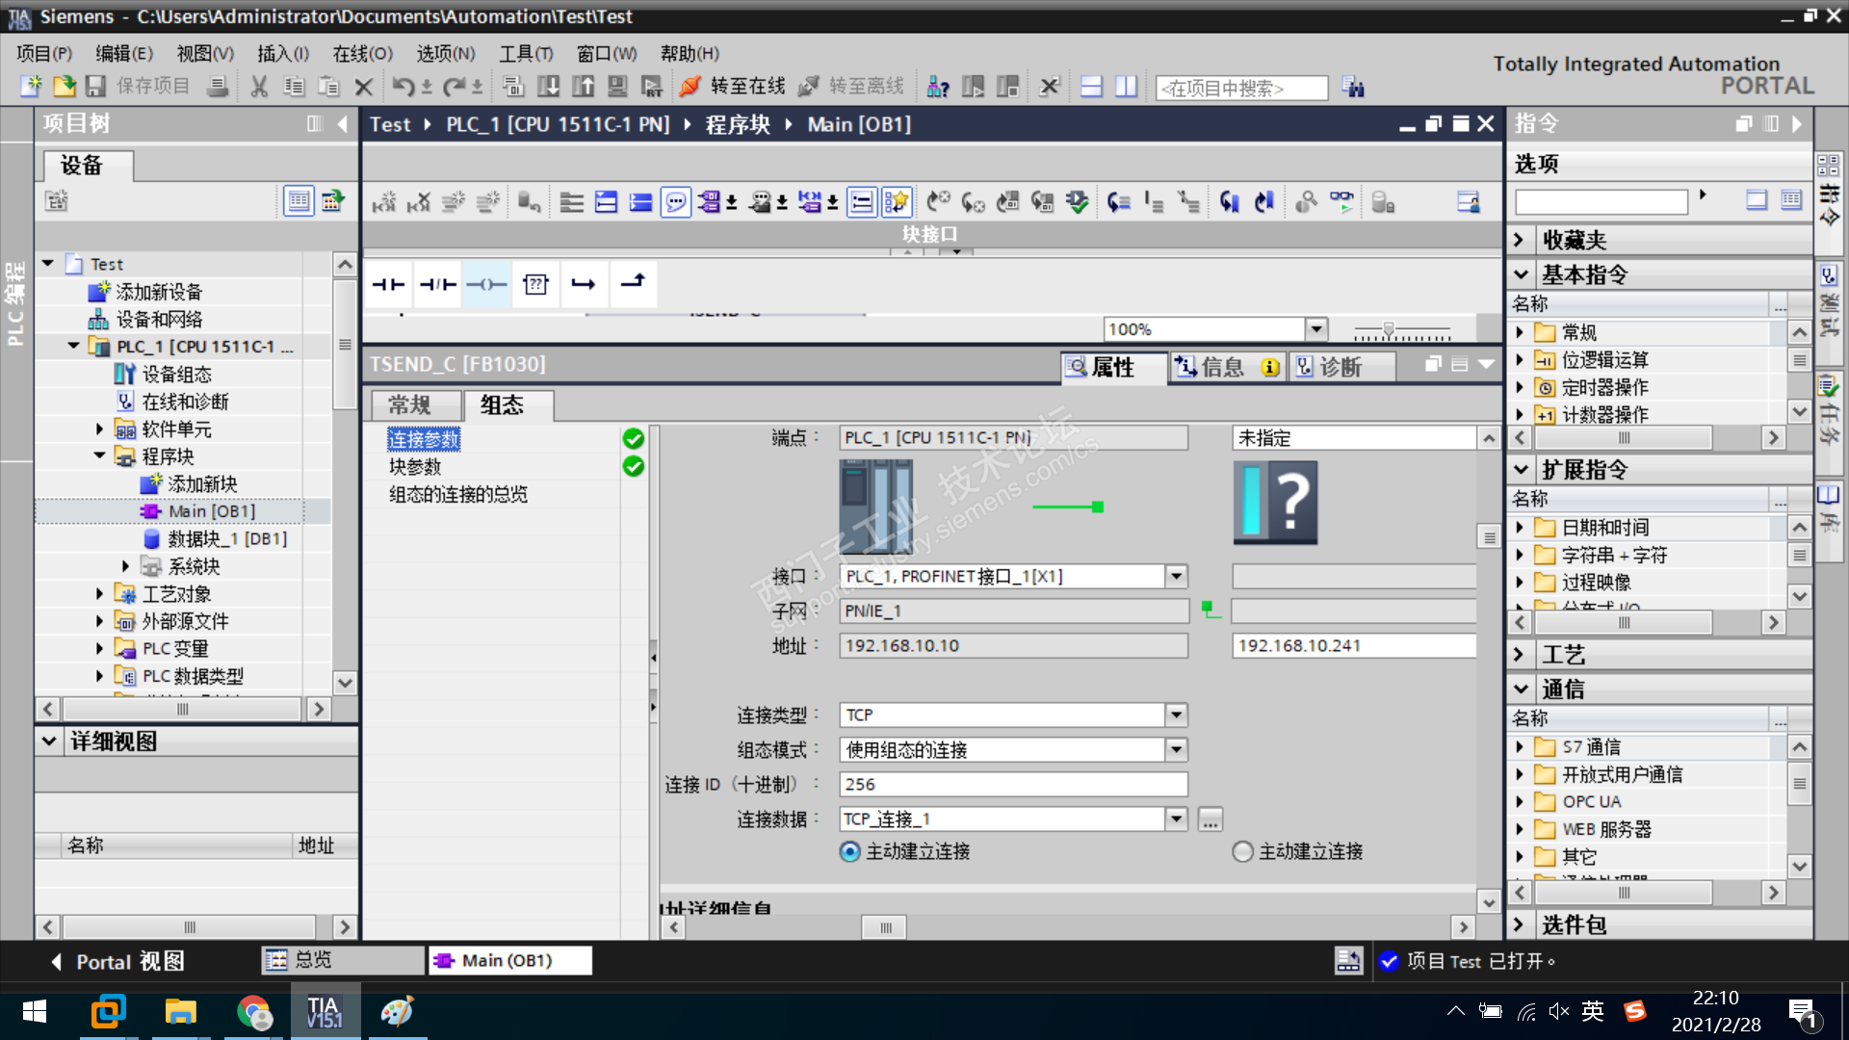
Task: Click the Add new device icon
Action: click(99, 292)
